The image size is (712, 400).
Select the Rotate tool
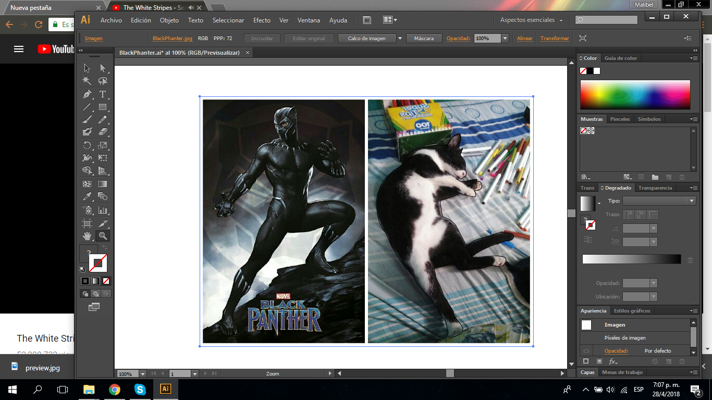(87, 145)
